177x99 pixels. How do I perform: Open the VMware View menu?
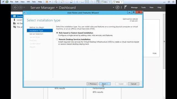[22, 2]
